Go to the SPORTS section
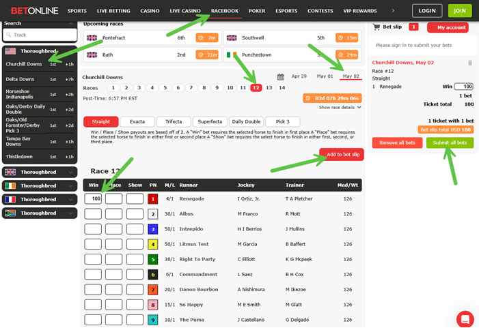The height and width of the screenshot is (328, 479). [x=77, y=11]
